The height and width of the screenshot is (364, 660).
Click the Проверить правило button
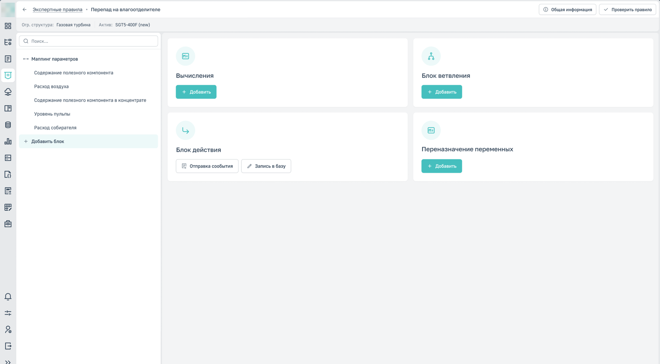coord(627,10)
